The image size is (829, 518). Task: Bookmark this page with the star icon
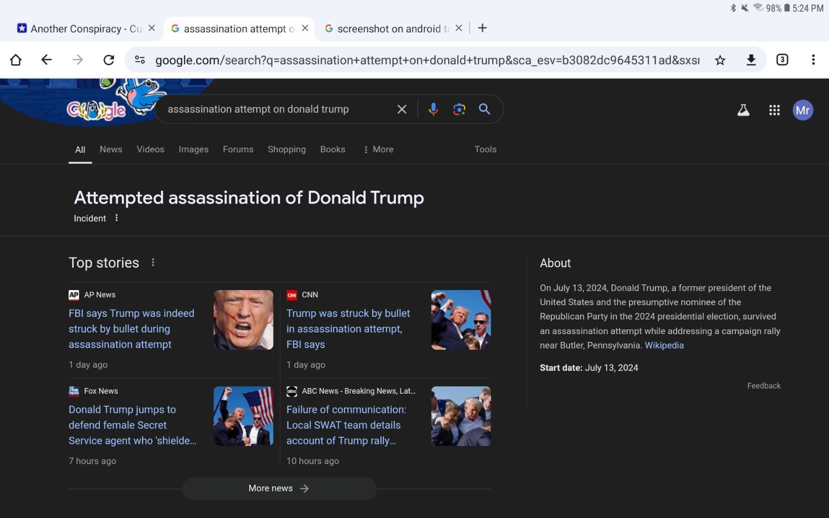[x=720, y=60]
